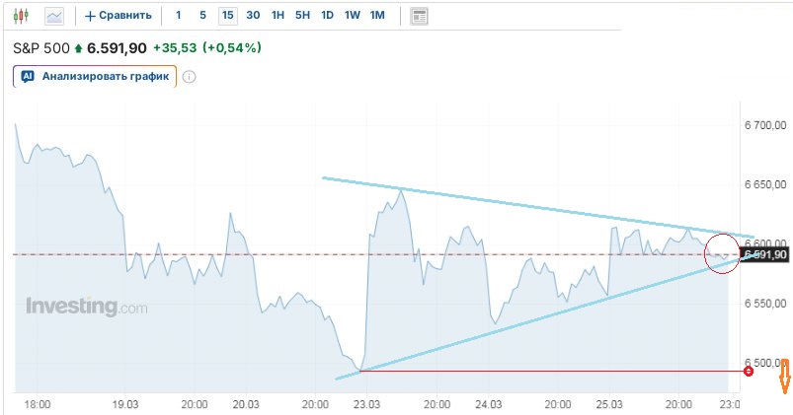Set chart interval to 1W
The height and width of the screenshot is (415, 793).
[x=353, y=16]
